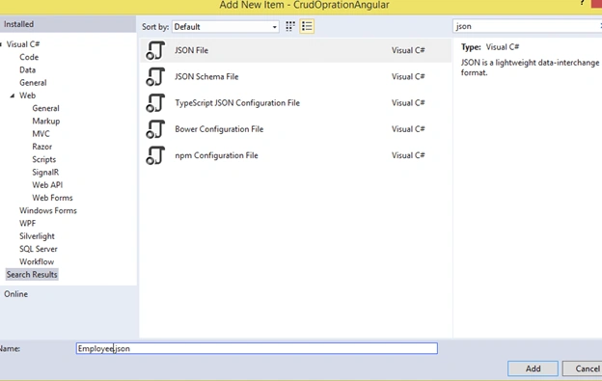Select the Web category
602x381 pixels.
tap(27, 95)
